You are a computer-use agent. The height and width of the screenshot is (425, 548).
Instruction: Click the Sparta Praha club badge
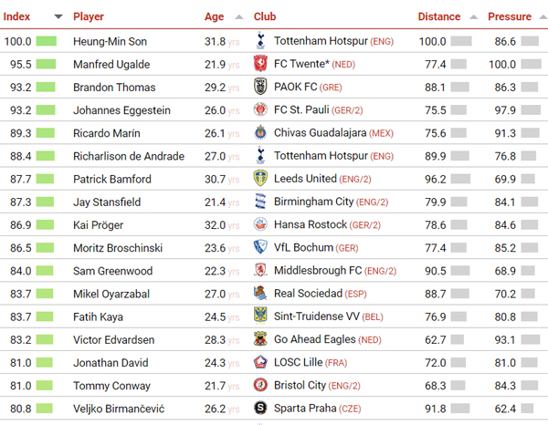[260, 408]
